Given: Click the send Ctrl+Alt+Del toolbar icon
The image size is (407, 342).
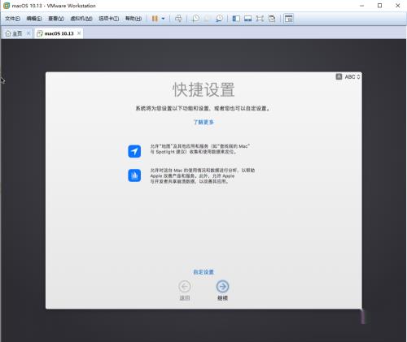Looking at the screenshot, I should (x=178, y=19).
